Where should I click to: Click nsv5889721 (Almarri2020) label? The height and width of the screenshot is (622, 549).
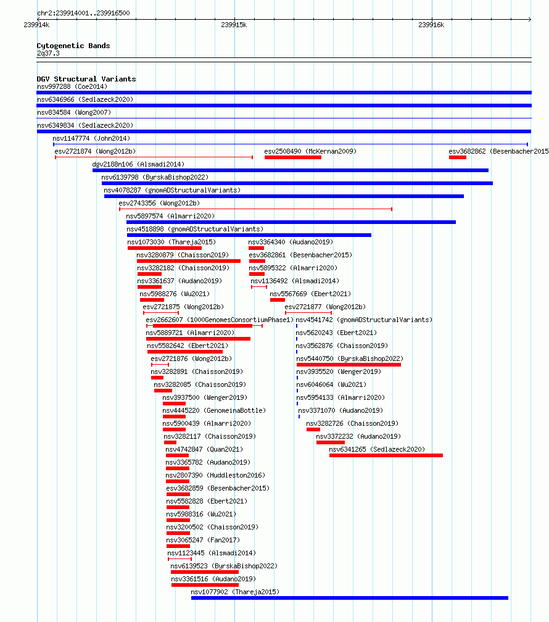pos(190,333)
